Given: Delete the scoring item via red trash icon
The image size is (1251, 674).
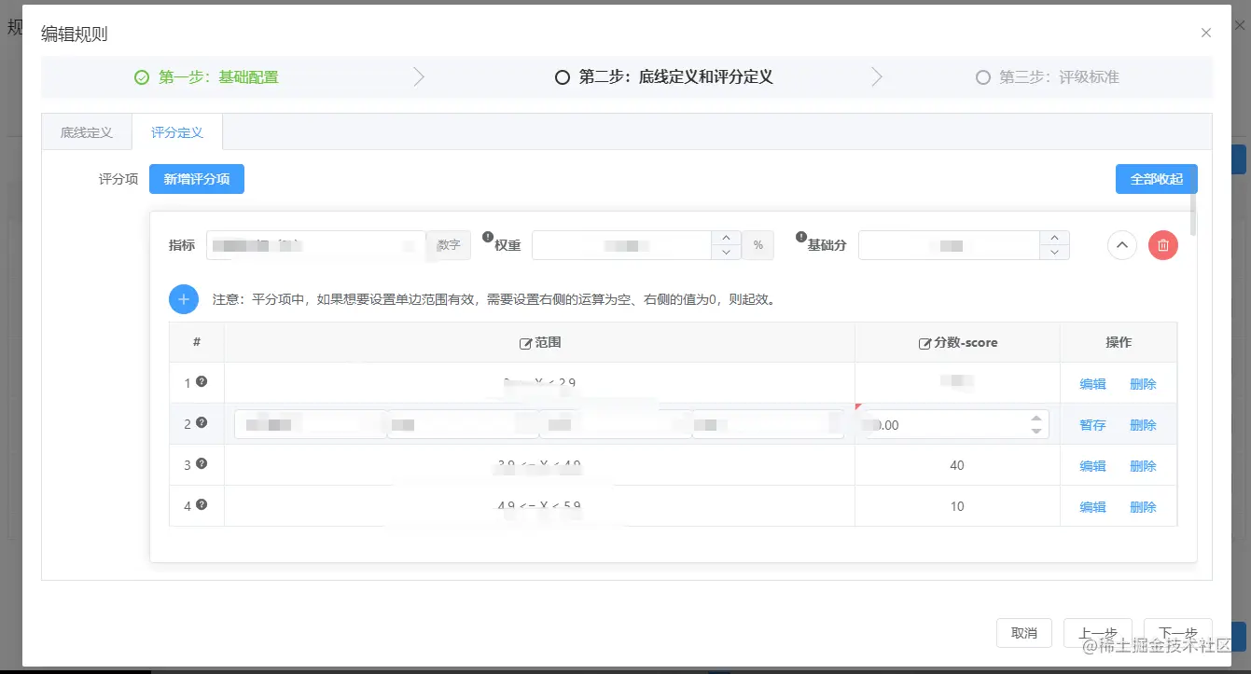Looking at the screenshot, I should pos(1163,245).
